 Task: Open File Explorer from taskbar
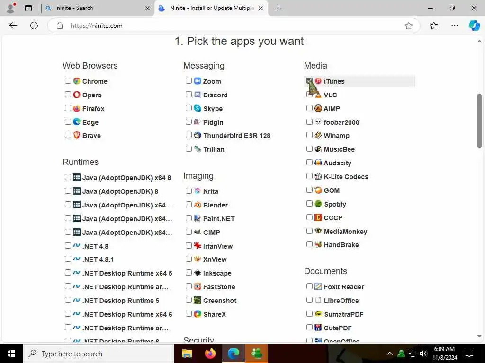[187, 354]
